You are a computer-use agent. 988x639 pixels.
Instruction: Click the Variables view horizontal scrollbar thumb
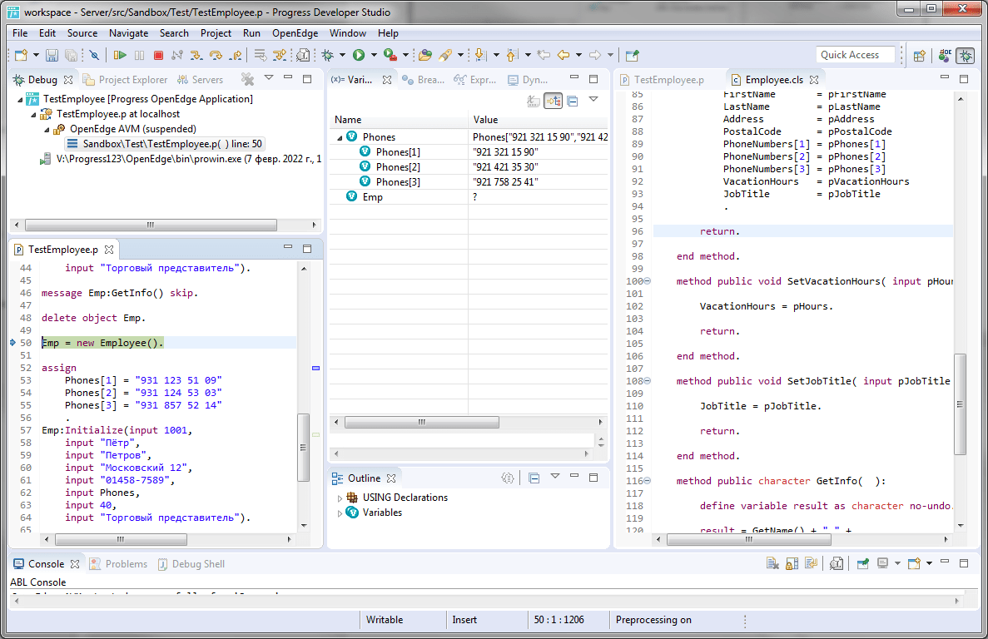coord(422,422)
